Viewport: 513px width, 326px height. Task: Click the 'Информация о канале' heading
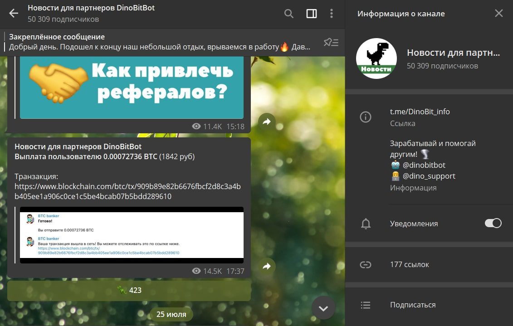pos(401,14)
